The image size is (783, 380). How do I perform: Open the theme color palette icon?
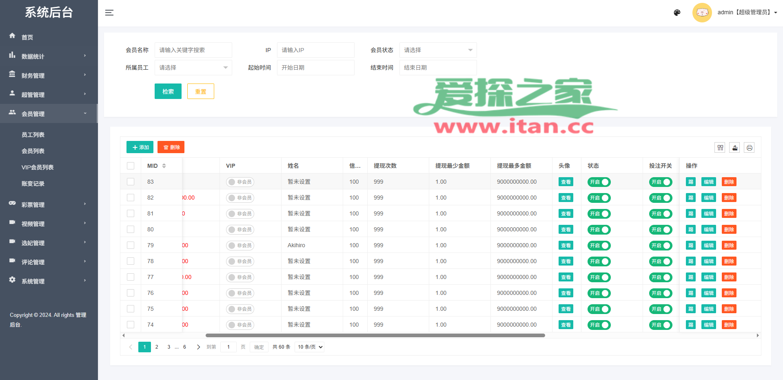pos(677,13)
